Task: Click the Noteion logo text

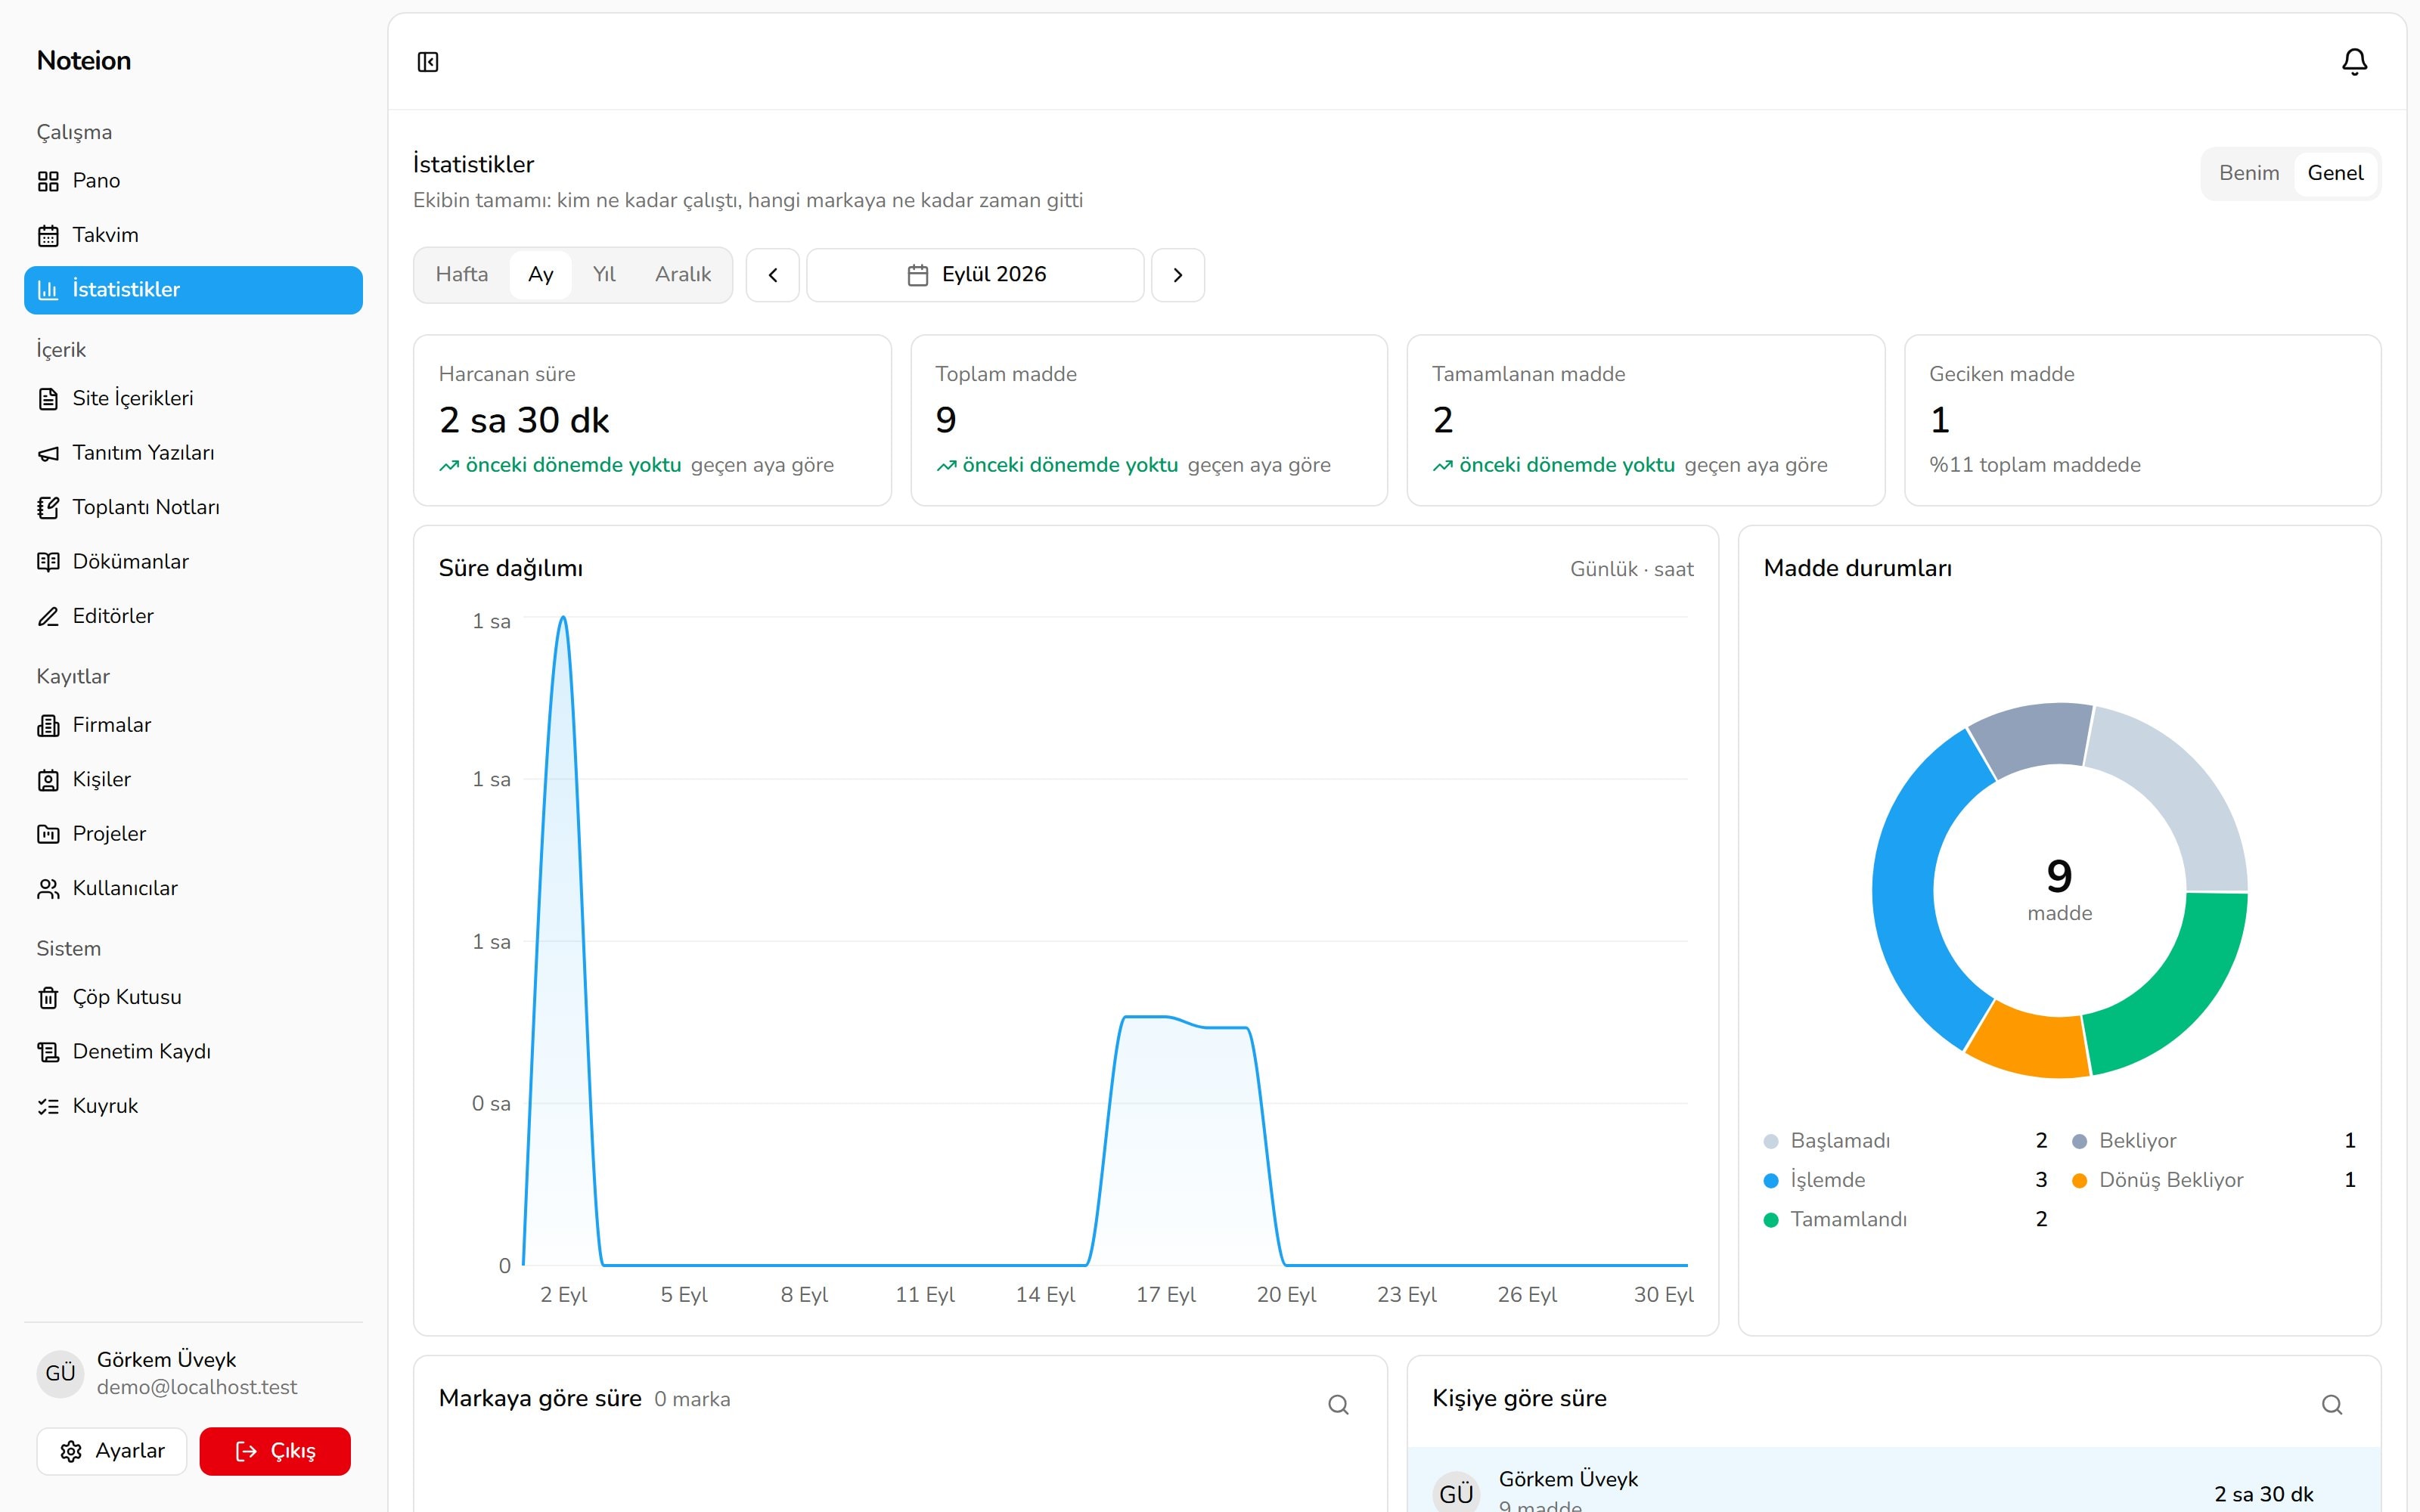Action: coord(84,61)
